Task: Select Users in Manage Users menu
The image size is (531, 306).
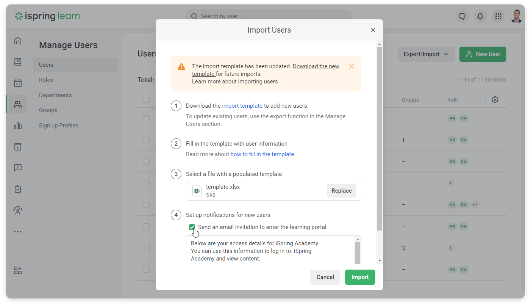Action: (75, 65)
